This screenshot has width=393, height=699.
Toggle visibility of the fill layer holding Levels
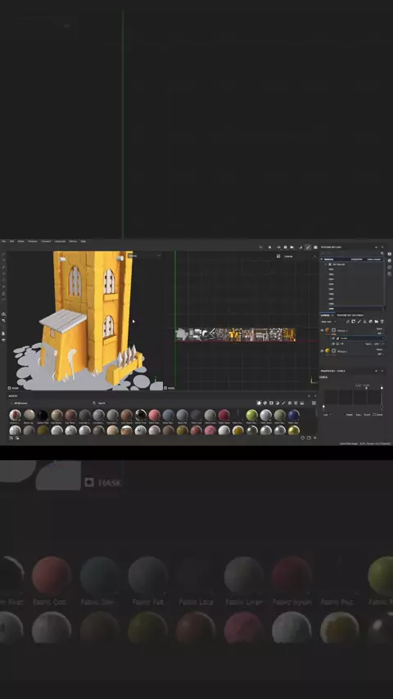click(x=322, y=330)
